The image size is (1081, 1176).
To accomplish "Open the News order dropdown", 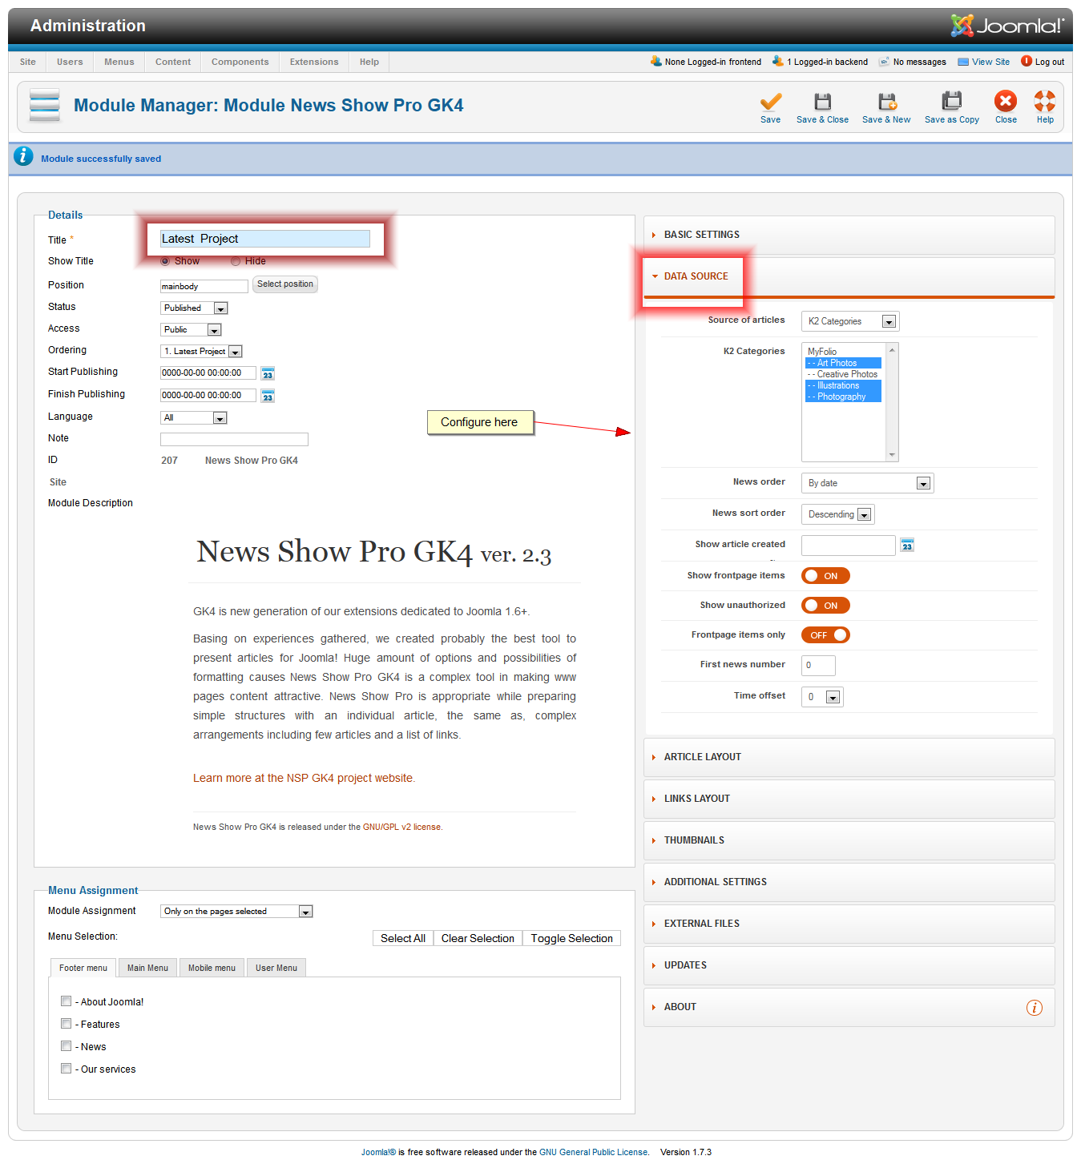I will [x=868, y=483].
